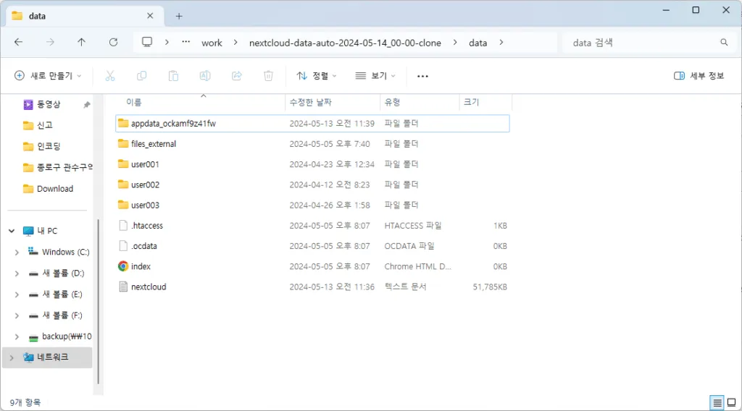The height and width of the screenshot is (411, 742).
Task: Click the Rename icon in toolbar
Action: click(x=205, y=75)
